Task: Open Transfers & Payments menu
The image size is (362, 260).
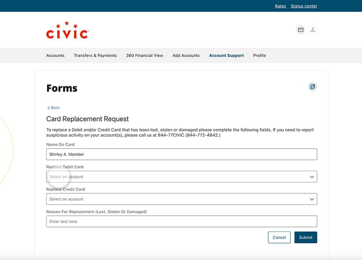Action: point(95,55)
